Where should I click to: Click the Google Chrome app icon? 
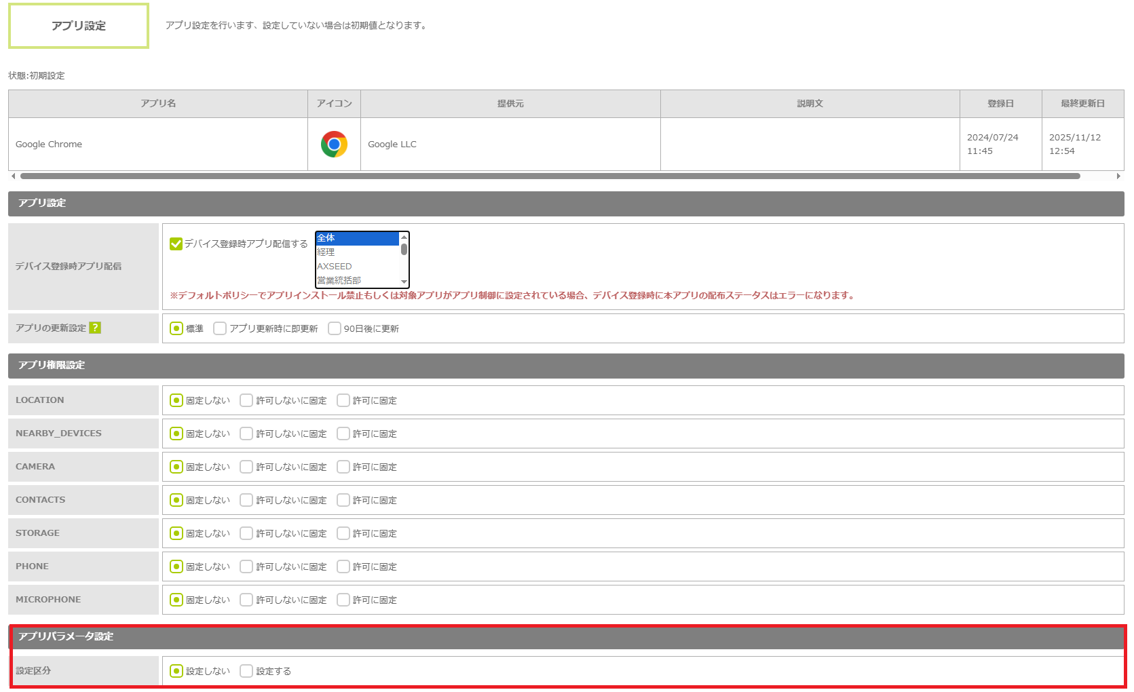coord(334,144)
